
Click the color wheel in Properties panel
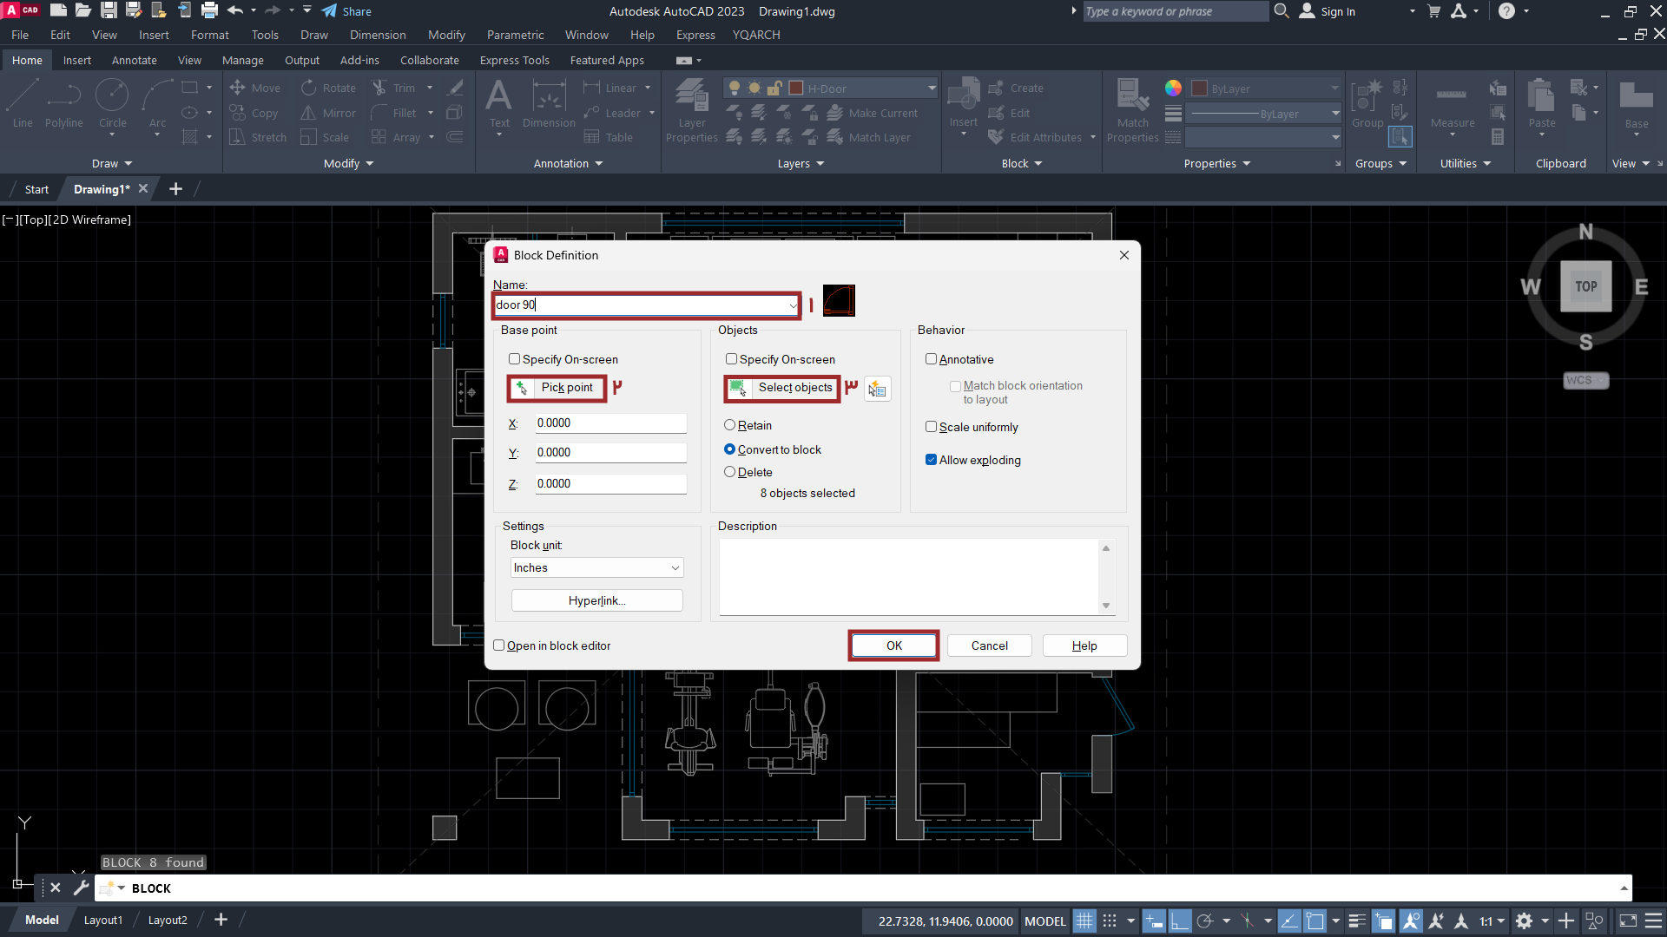pos(1173,88)
